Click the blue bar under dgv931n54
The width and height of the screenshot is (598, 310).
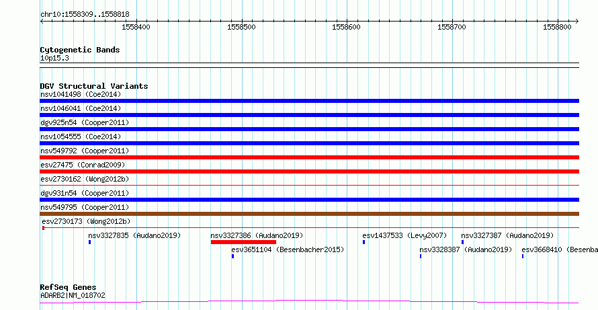pyautogui.click(x=309, y=200)
